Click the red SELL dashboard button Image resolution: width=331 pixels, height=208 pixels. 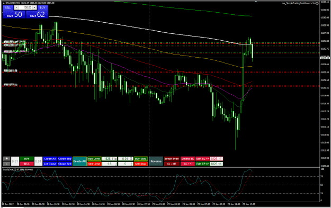[x=26, y=164]
